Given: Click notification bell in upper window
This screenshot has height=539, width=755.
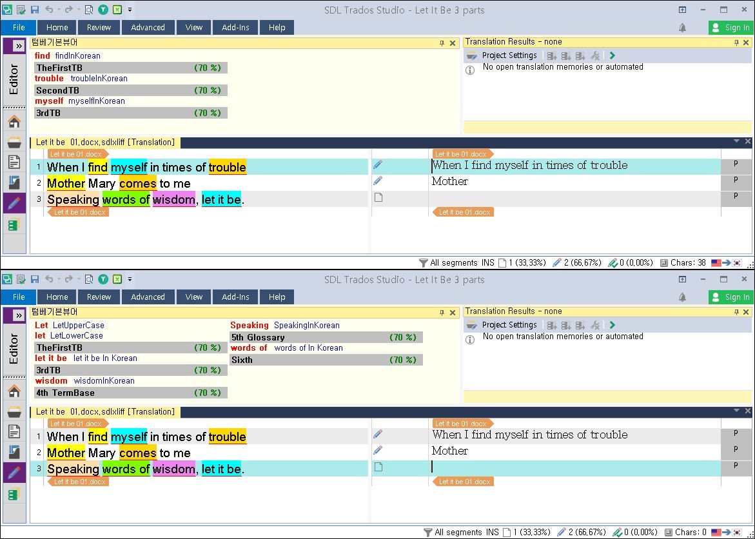Looking at the screenshot, I should coord(682,28).
